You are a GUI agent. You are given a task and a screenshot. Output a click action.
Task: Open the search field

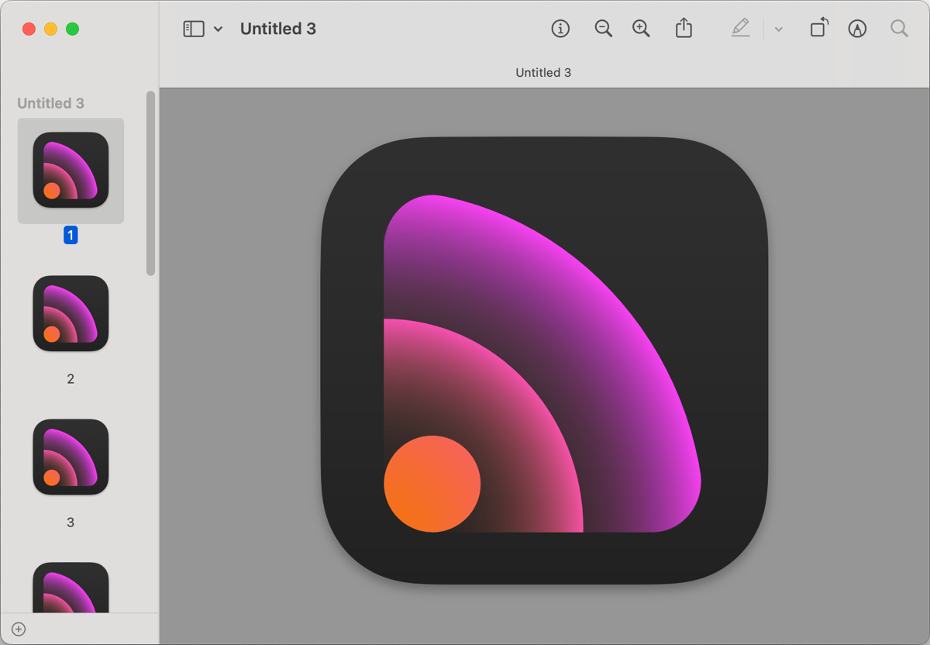pos(899,29)
